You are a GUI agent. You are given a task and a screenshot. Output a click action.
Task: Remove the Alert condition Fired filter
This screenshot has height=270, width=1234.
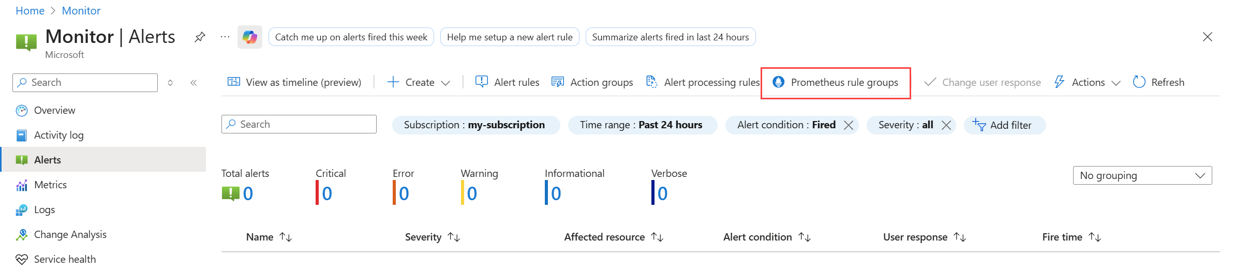click(x=849, y=125)
